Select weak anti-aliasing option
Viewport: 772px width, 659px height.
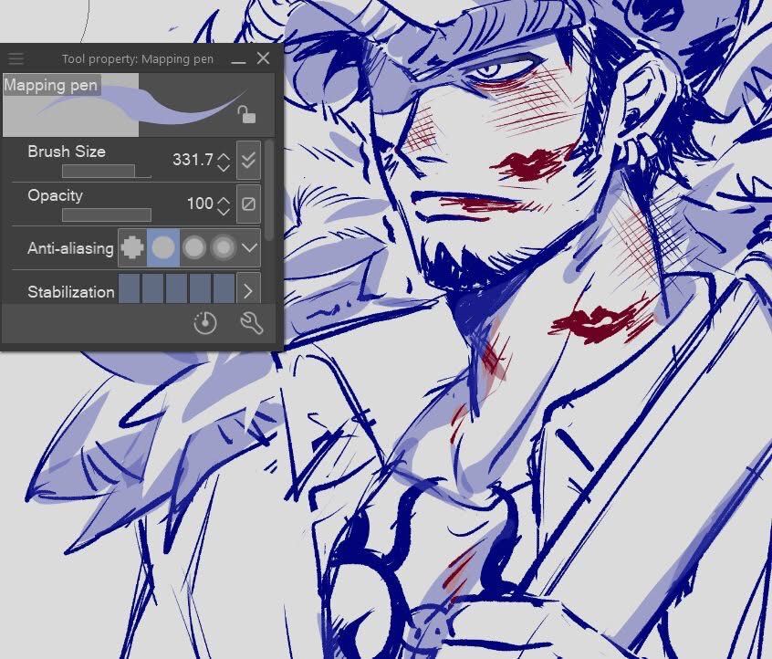pos(163,247)
